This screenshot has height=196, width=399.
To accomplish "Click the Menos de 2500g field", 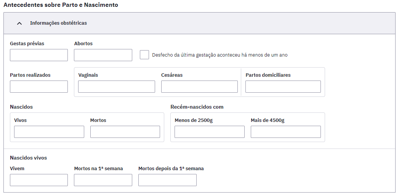I will coord(210,132).
